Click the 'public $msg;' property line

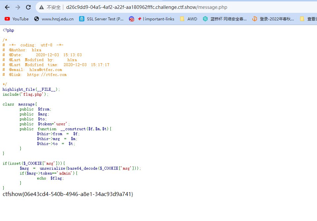(34, 114)
